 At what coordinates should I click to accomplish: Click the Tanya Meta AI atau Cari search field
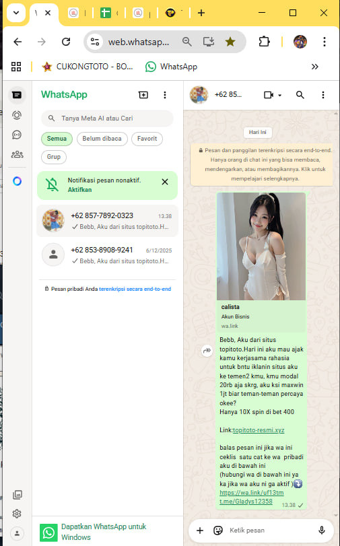click(x=107, y=118)
